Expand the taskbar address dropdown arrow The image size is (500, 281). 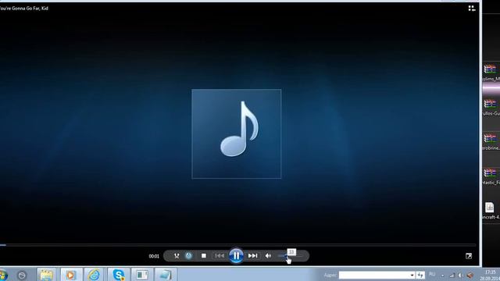412,275
